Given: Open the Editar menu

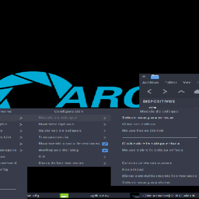Looking at the screenshot, I should (x=171, y=83).
